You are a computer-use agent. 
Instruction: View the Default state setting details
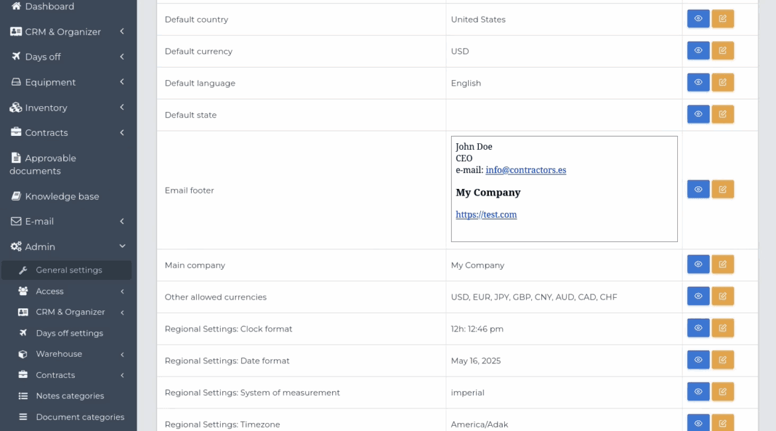tap(698, 115)
